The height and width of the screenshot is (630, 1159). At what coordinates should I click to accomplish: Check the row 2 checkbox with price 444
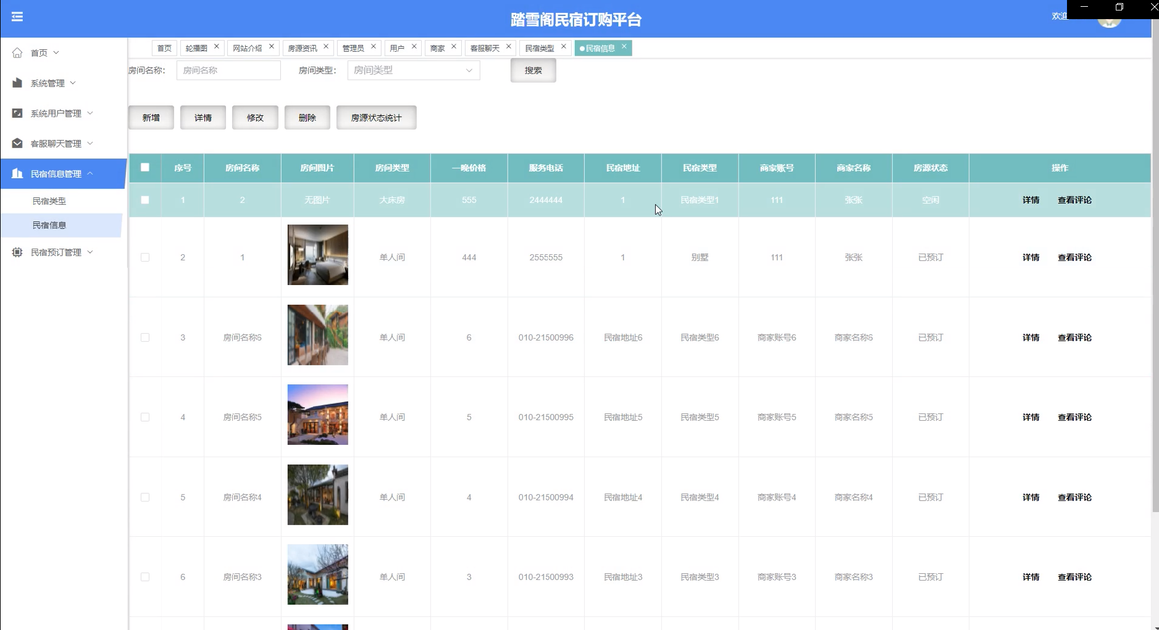coord(145,257)
